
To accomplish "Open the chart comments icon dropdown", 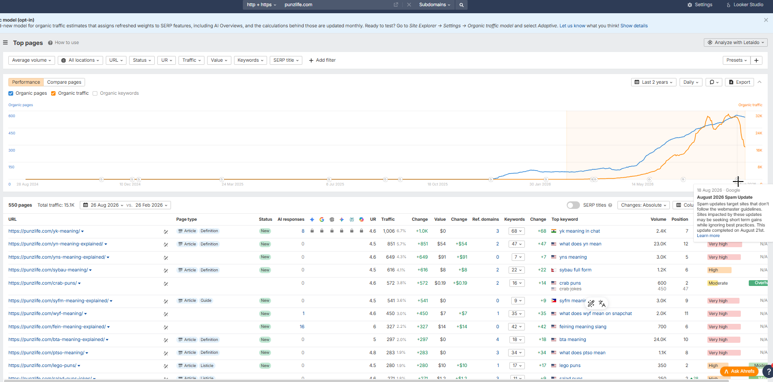I will coord(714,82).
